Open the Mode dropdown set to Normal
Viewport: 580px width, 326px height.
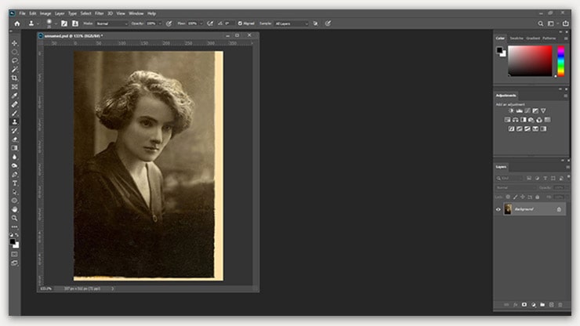click(111, 24)
